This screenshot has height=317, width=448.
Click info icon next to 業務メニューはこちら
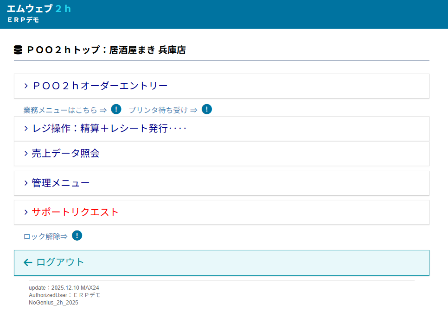(116, 110)
